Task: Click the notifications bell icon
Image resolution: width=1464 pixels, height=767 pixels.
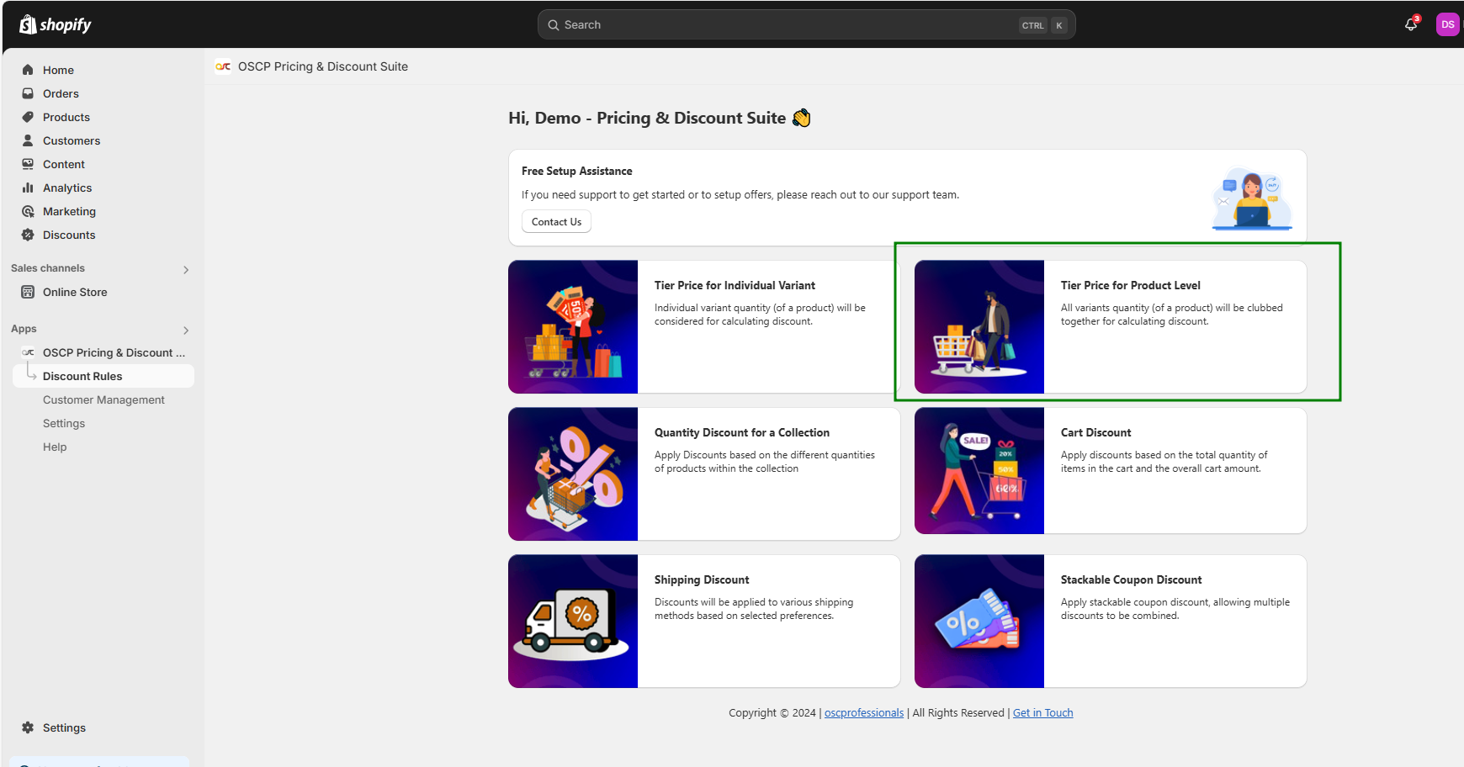Action: point(1411,24)
